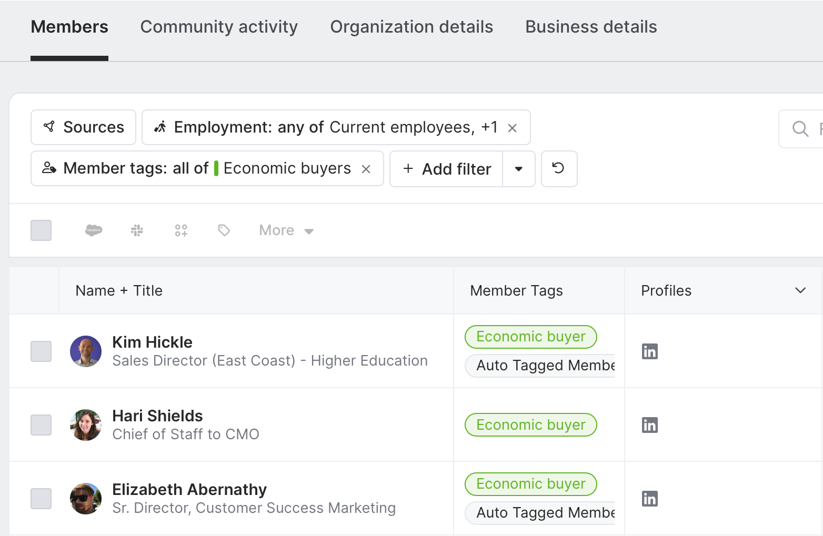The width and height of the screenshot is (823, 536).
Task: Open Kim Hickle's LinkedIn profile icon
Action: (650, 351)
